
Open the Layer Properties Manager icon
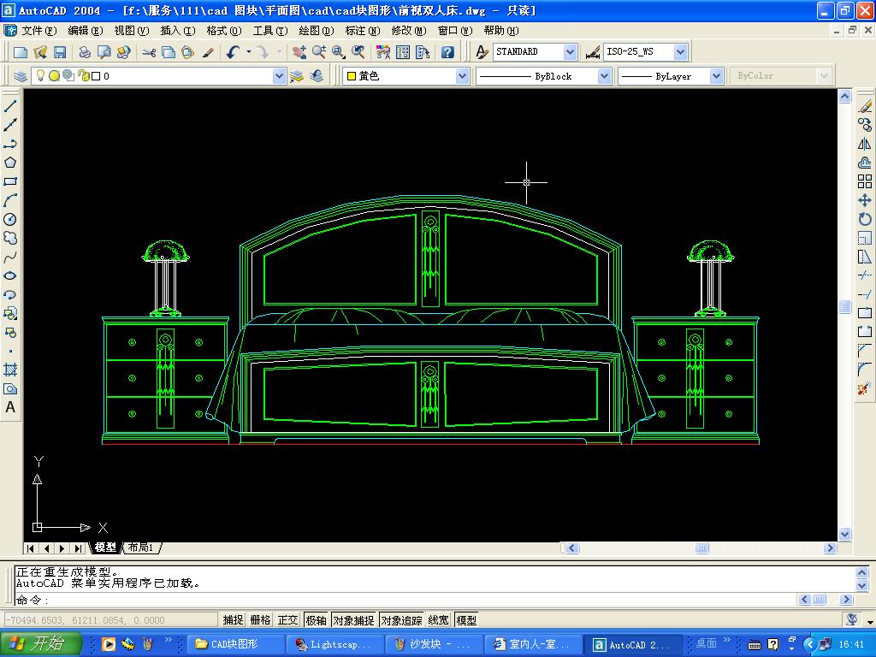(x=21, y=76)
